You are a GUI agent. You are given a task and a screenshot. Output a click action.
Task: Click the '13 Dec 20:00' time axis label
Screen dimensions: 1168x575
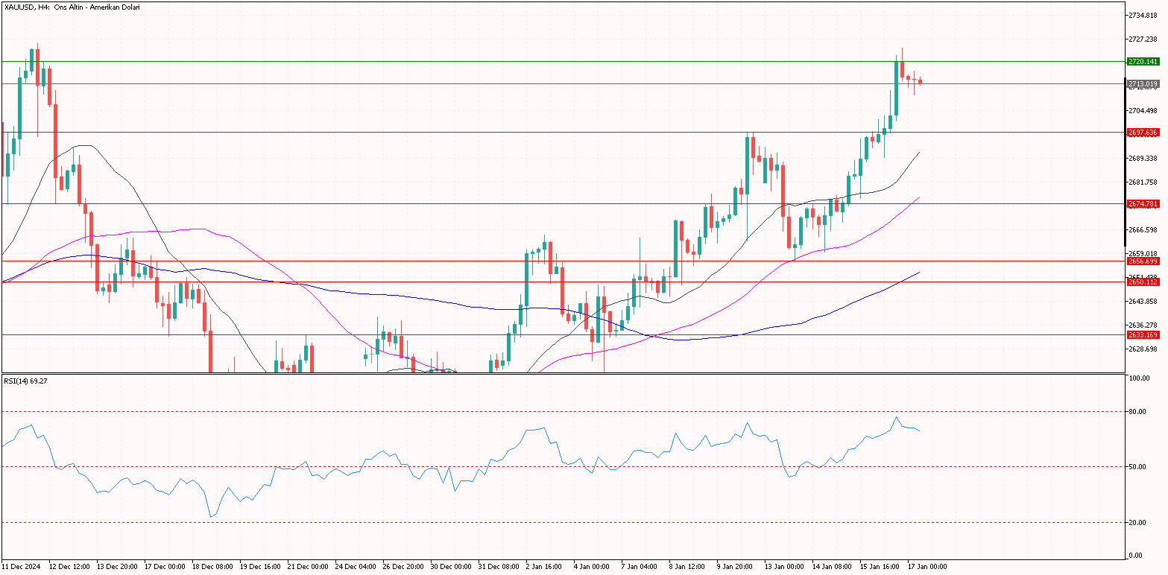tap(116, 567)
